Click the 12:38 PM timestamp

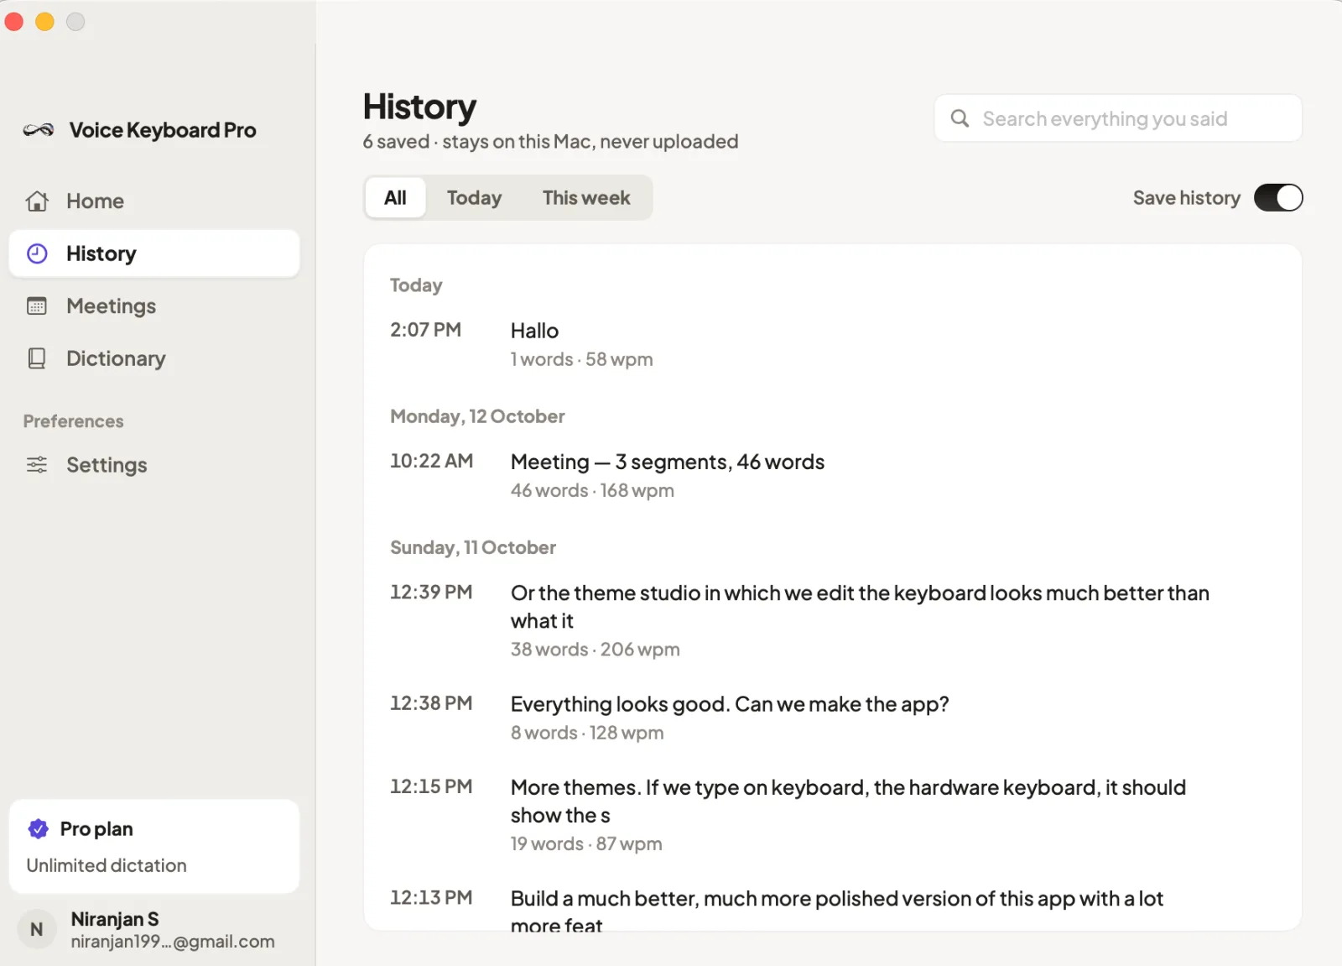click(431, 703)
